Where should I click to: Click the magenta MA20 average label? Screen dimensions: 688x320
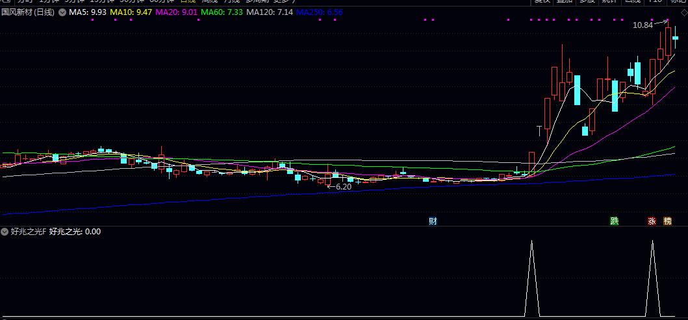point(176,12)
